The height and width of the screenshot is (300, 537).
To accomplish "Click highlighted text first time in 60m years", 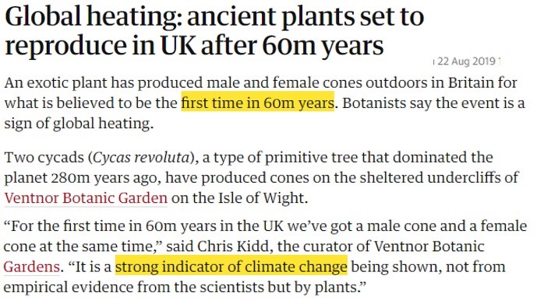I will tap(257, 103).
